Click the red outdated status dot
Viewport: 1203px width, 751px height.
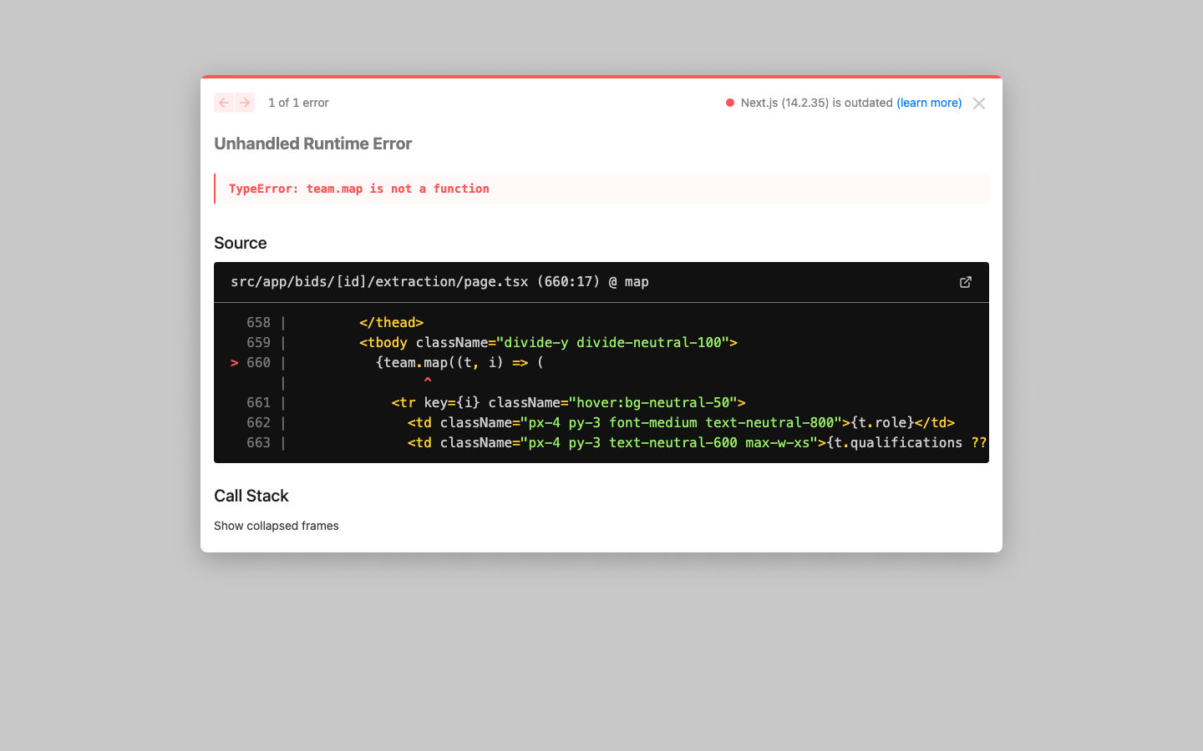coord(730,103)
